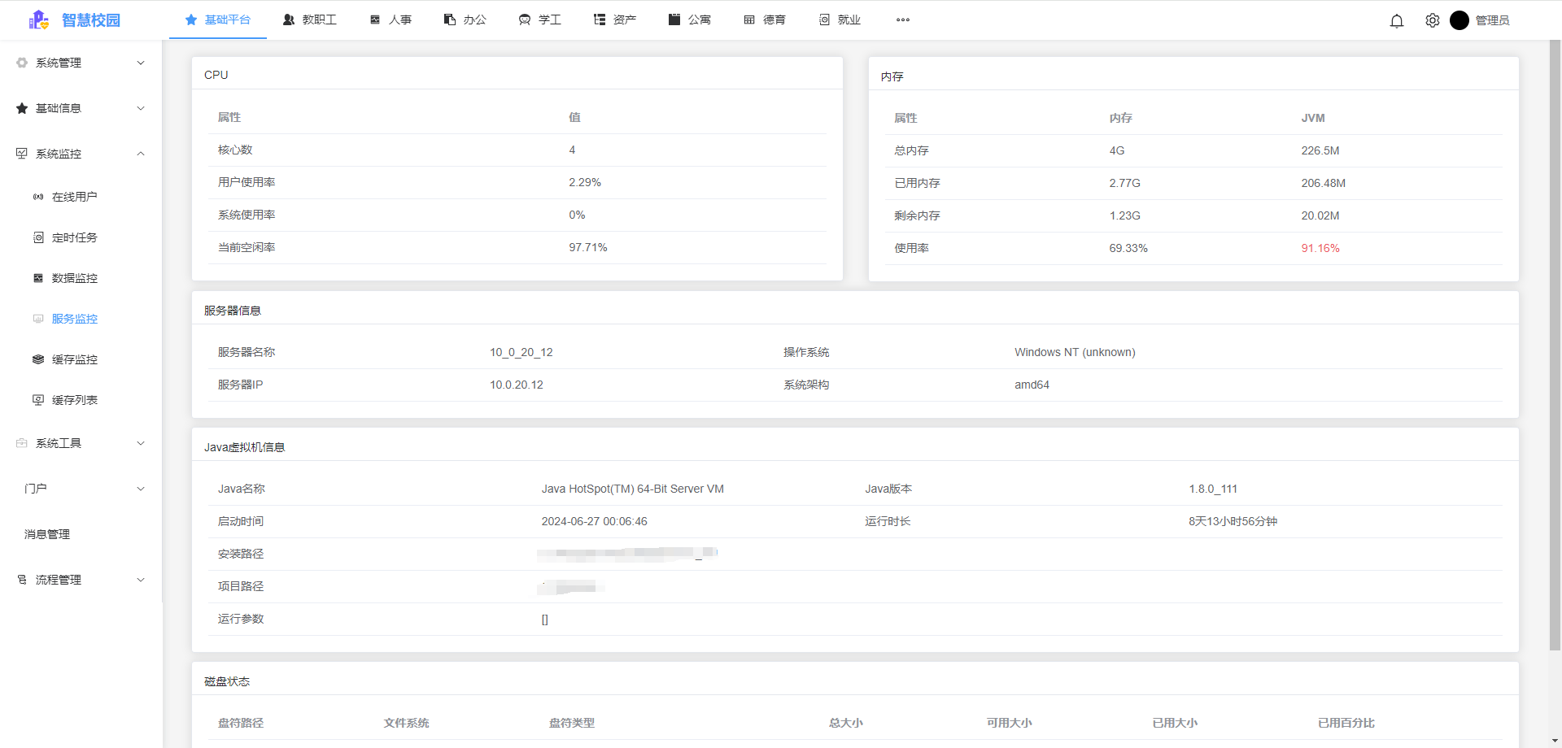This screenshot has height=748, width=1562.
Task: Expand the 系统工具 chevron
Action: click(141, 443)
